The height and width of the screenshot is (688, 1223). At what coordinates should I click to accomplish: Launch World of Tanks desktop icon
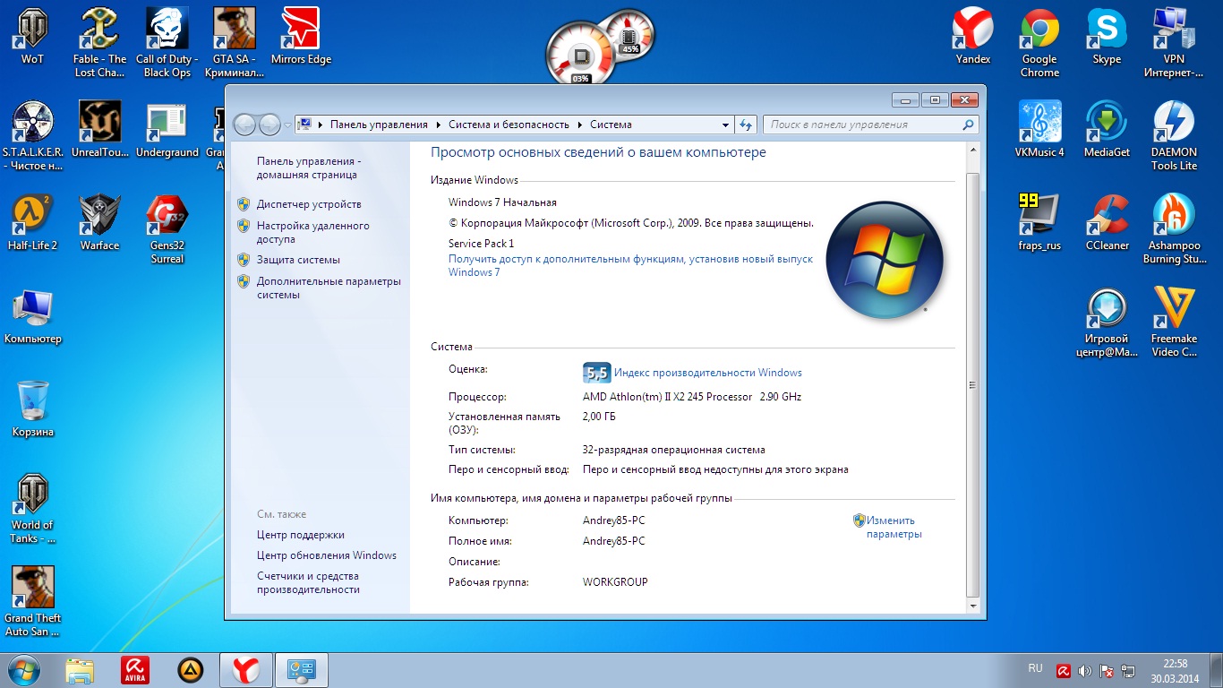32,509
